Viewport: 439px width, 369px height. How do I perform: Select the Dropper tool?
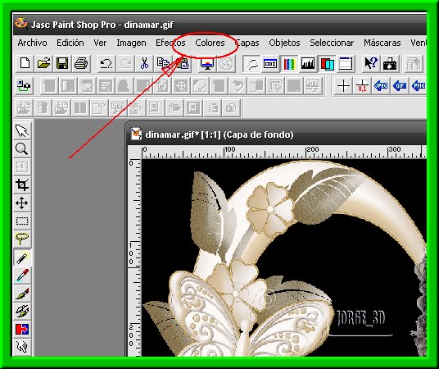coord(22,276)
